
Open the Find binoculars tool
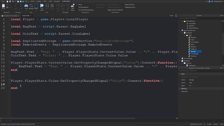(x=26, y=6)
